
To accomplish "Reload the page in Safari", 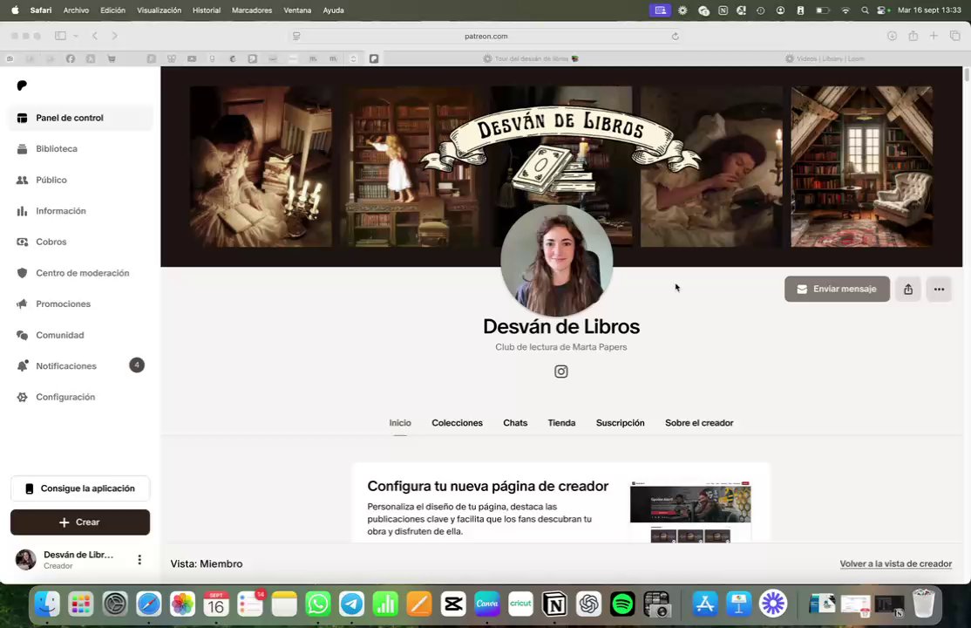I will (675, 36).
